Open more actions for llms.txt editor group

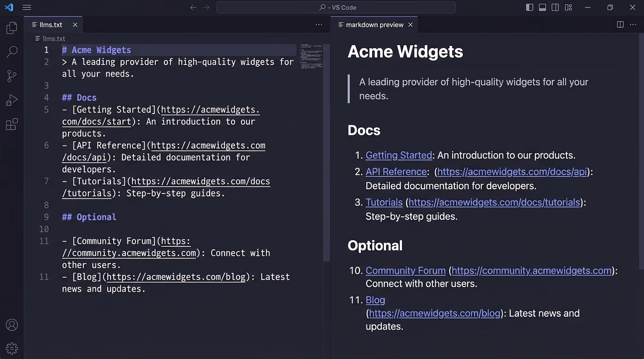click(x=319, y=25)
